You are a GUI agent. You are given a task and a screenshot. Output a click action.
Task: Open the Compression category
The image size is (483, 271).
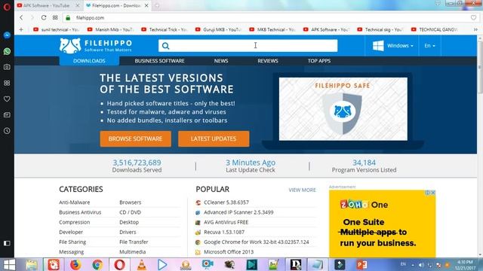coord(75,222)
